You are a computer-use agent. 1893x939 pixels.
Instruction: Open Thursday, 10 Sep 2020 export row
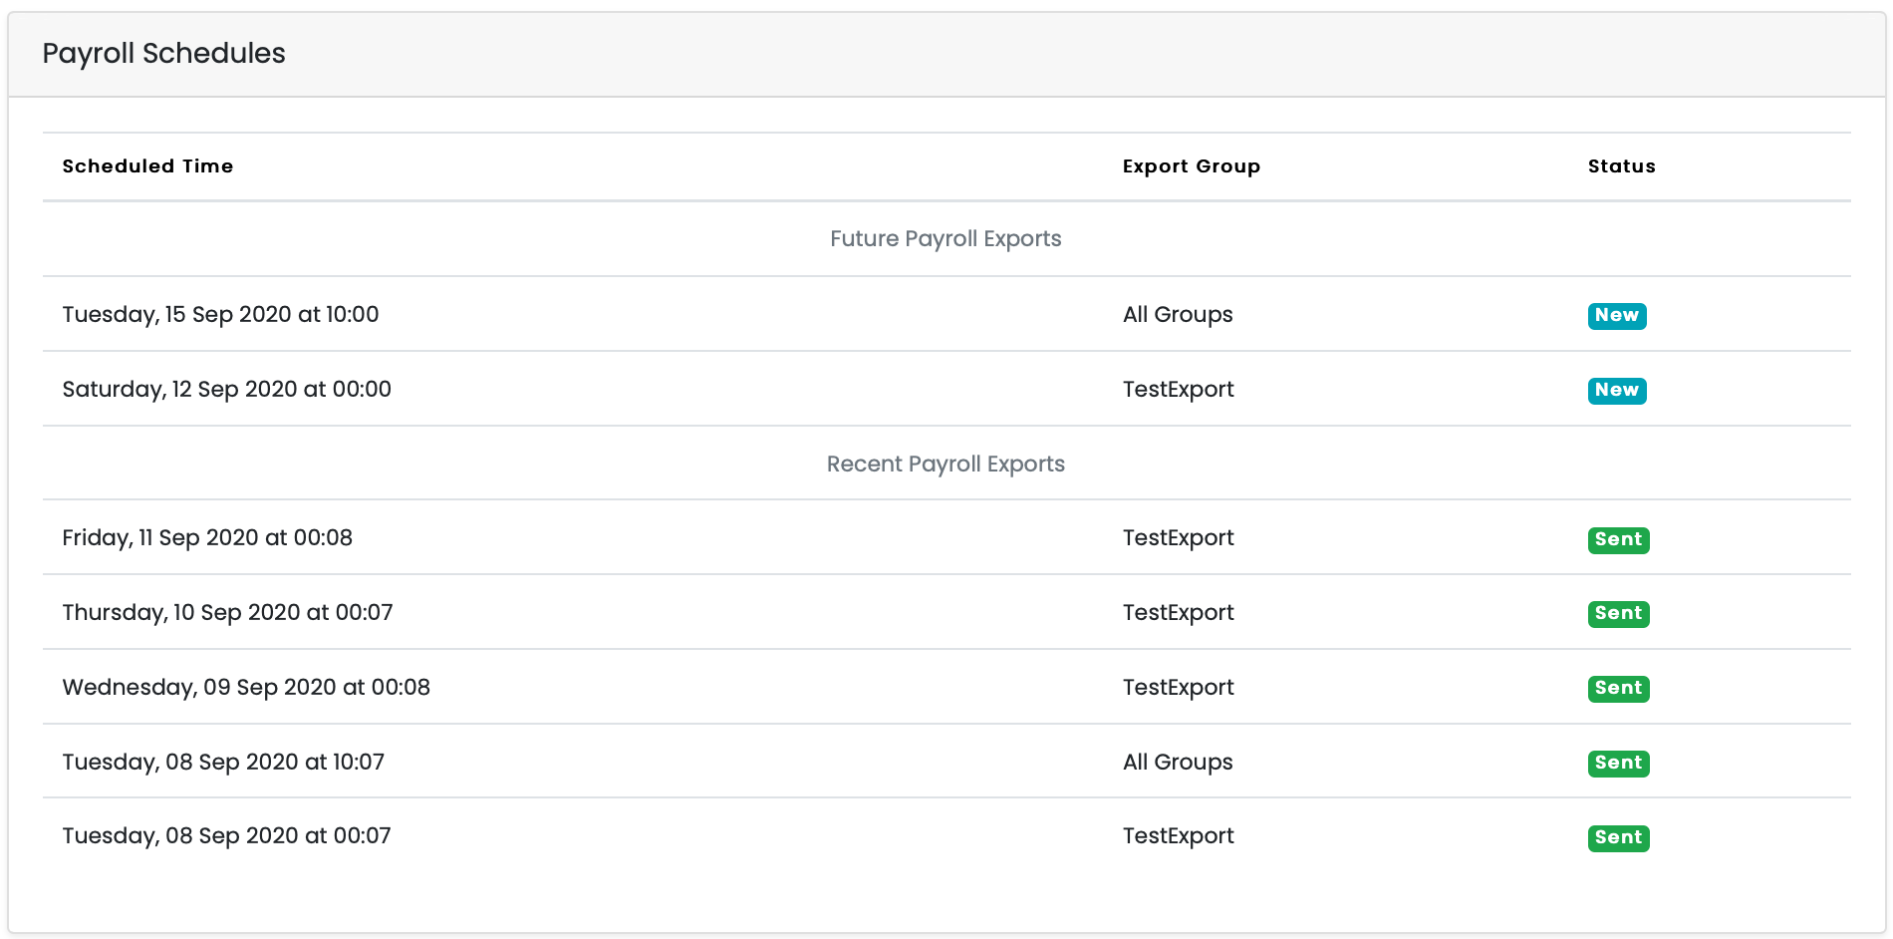227,613
